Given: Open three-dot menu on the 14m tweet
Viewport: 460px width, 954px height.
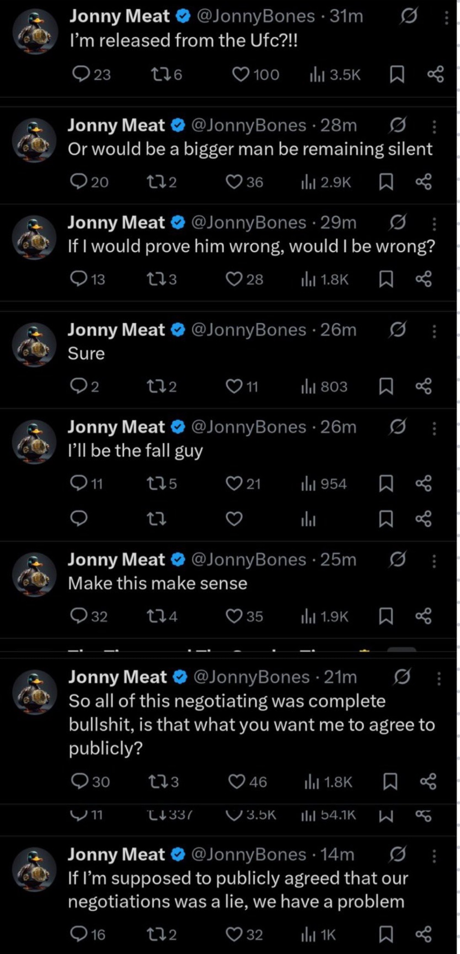Looking at the screenshot, I should (x=434, y=856).
